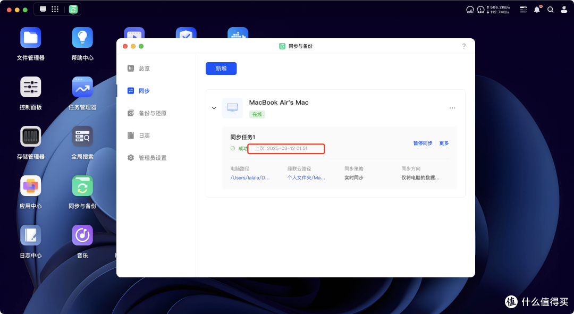Open the three-dots menu for MacBook Air's Mac
Image resolution: width=574 pixels, height=314 pixels.
452,108
